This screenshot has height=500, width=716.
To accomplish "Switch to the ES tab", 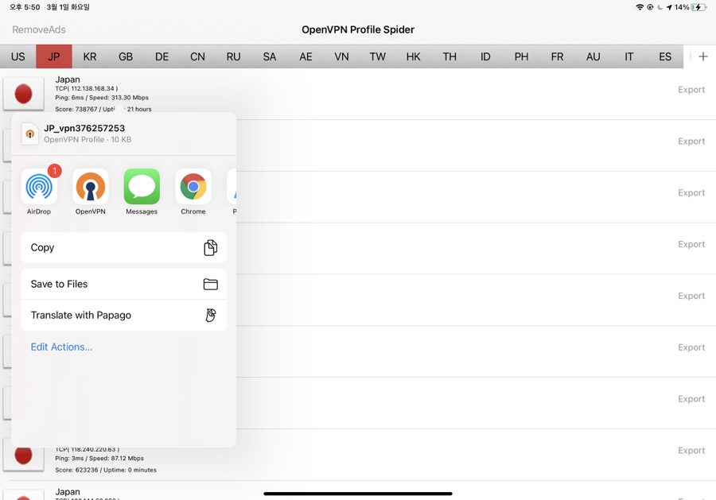I will point(665,56).
